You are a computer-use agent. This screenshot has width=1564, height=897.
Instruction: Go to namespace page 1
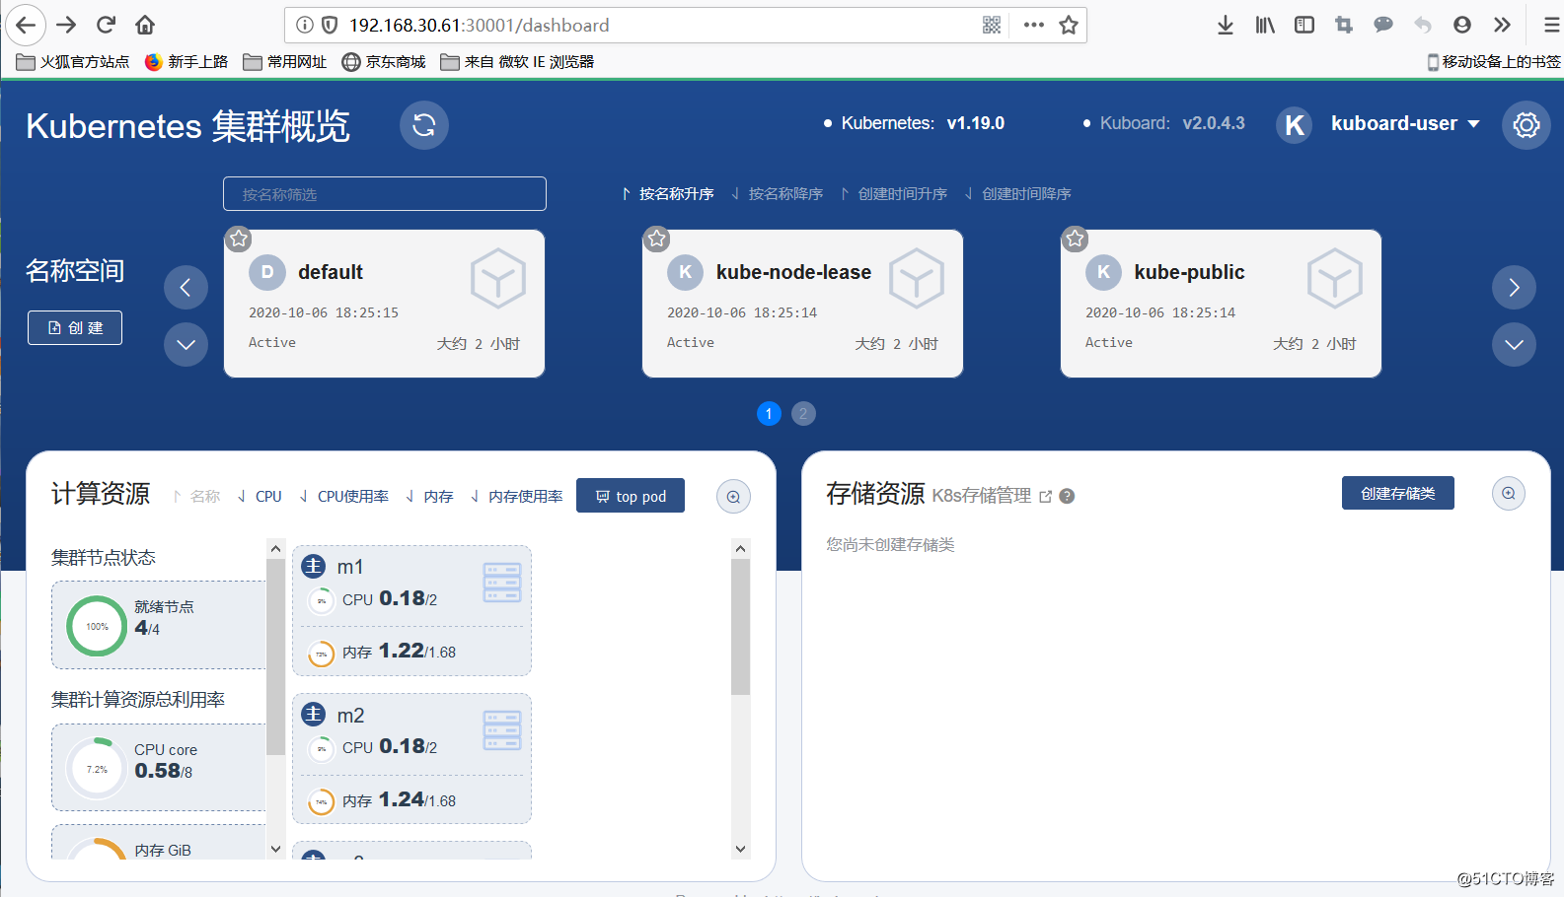(x=769, y=414)
